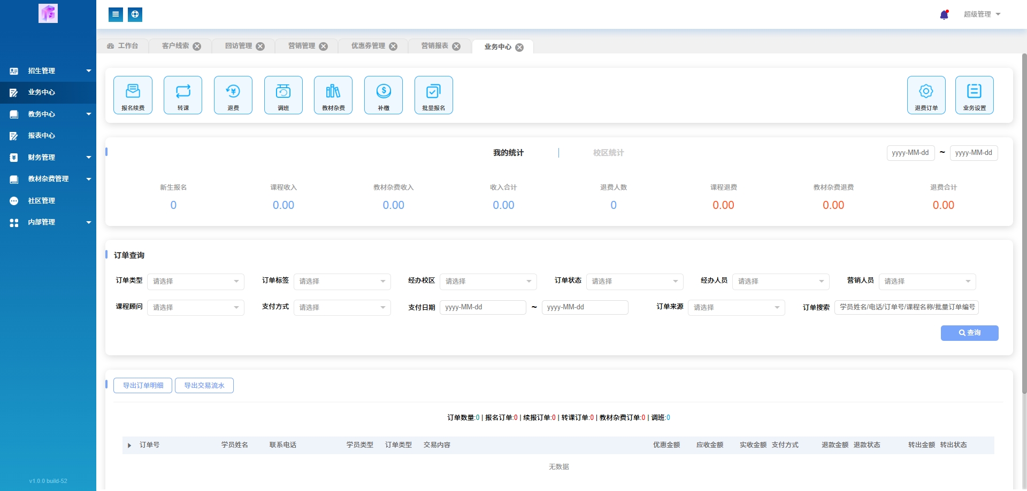Expand the table row arrow beside 订单号

(129, 445)
